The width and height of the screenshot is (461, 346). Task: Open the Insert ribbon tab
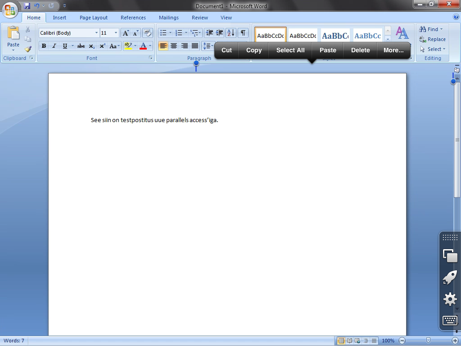click(x=59, y=18)
